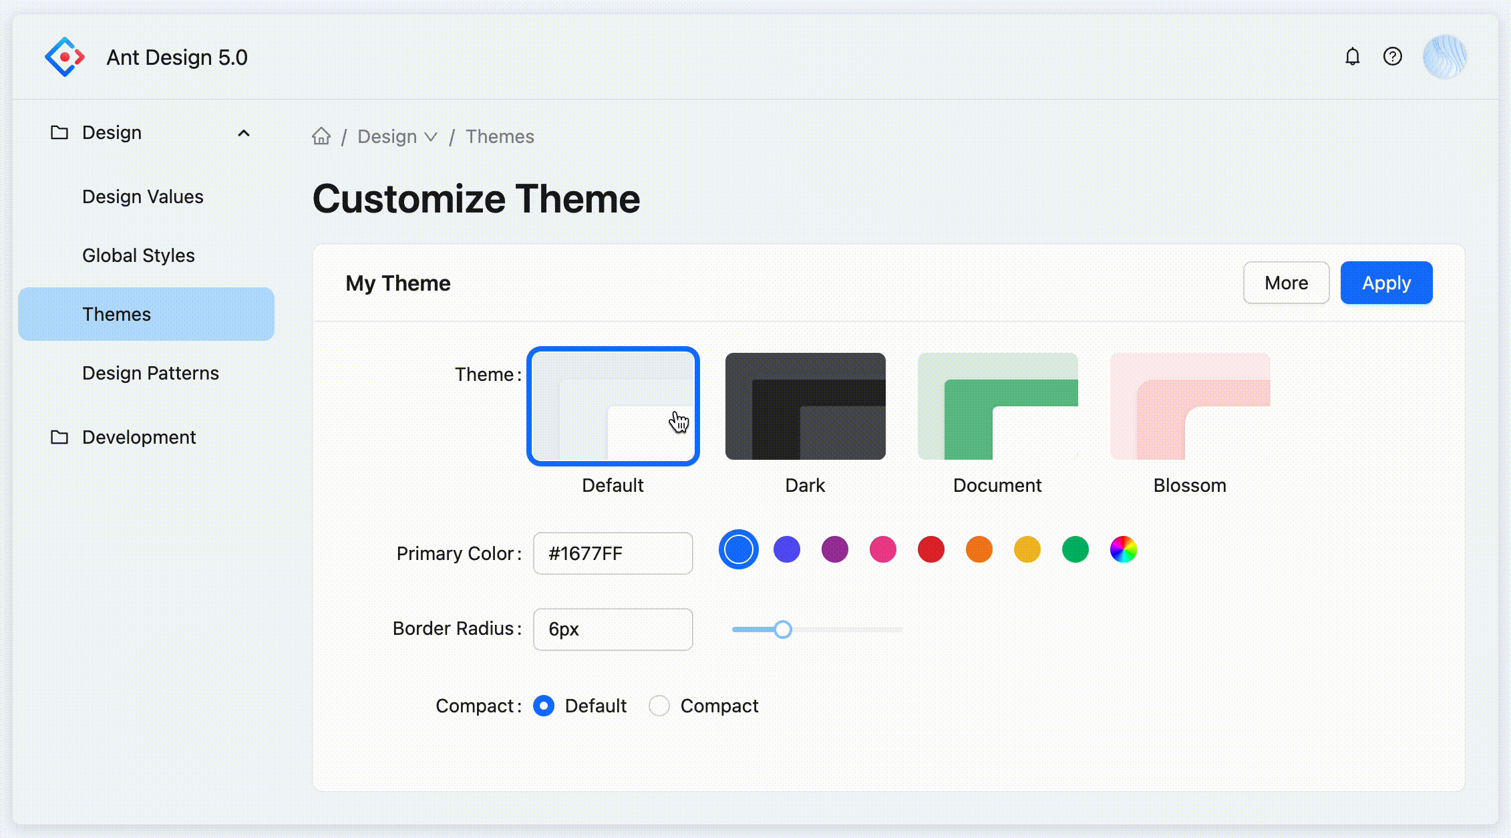Screen dimensions: 1511x838
Task: Pick the yellow primary color swatch
Action: (1027, 549)
